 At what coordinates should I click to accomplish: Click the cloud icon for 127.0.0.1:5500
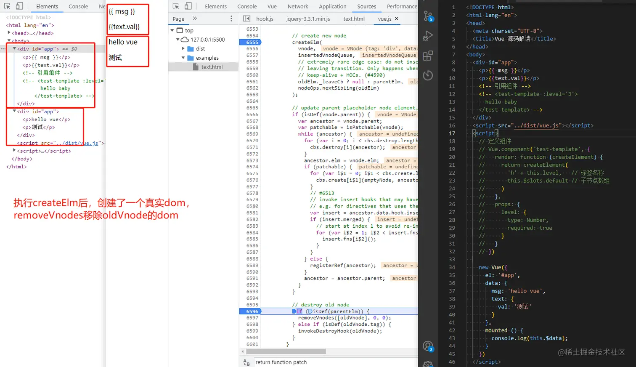click(185, 40)
